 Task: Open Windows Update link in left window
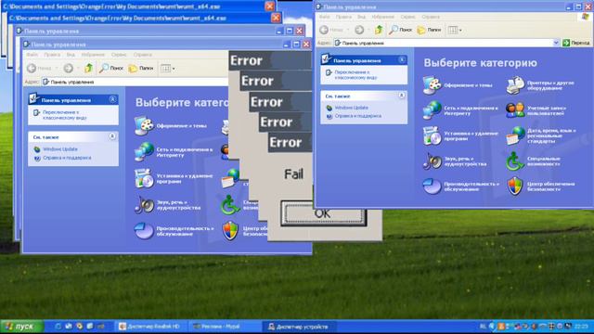click(x=59, y=149)
